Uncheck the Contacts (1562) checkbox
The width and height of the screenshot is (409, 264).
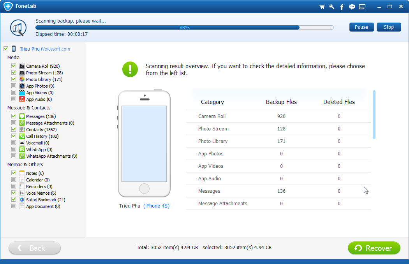[14, 130]
